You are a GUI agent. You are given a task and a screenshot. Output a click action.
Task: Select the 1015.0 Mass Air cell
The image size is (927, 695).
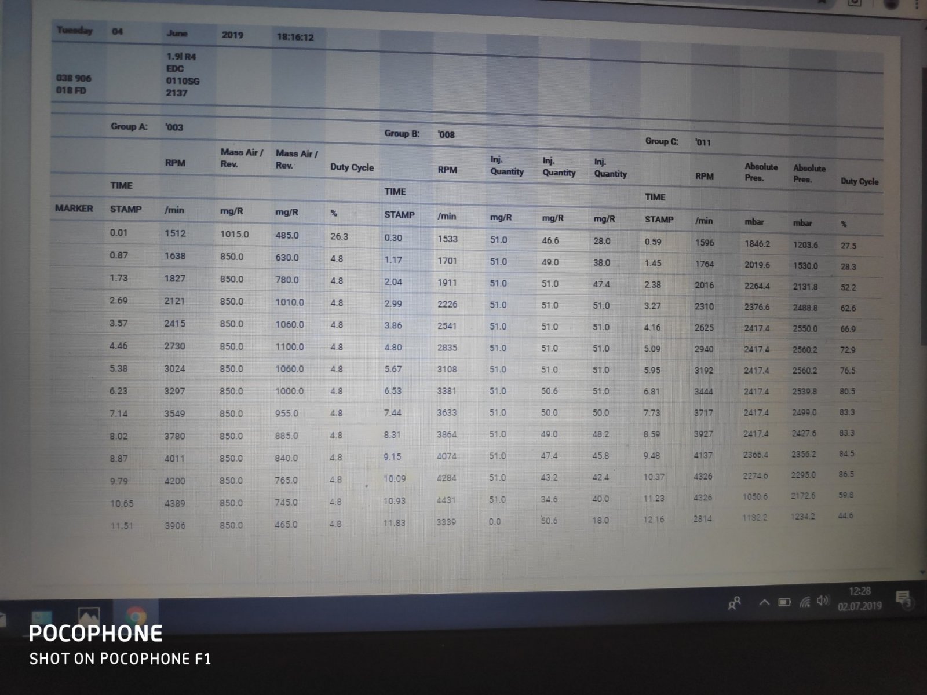pyautogui.click(x=234, y=235)
